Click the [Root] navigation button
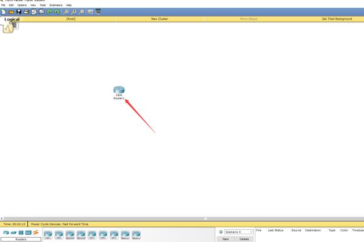 pyautogui.click(x=71, y=19)
